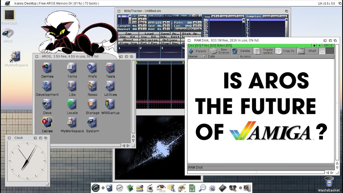The height and width of the screenshot is (193, 343).
Task: Click Optimize in MilkyTracker
Action: tap(149, 40)
